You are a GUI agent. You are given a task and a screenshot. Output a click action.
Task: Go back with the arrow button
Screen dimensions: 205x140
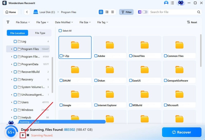point(27,12)
